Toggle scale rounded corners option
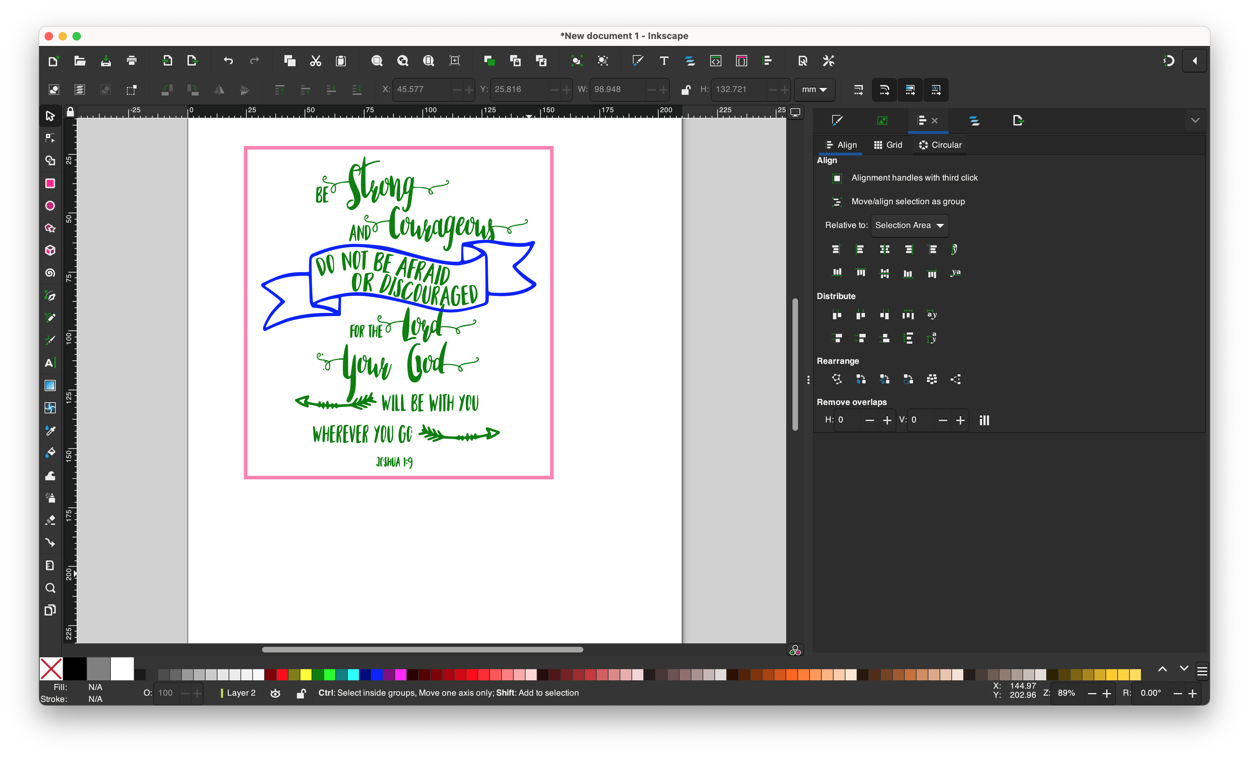The width and height of the screenshot is (1249, 757). 884,90
